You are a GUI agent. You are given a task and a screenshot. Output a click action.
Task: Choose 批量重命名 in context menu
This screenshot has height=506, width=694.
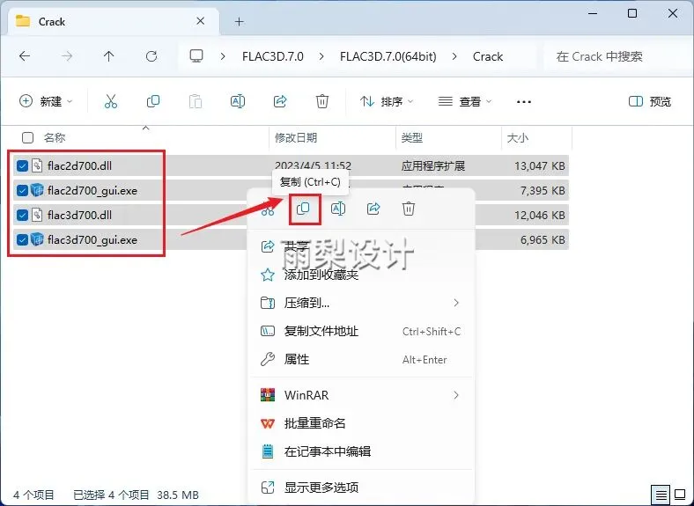click(361, 423)
